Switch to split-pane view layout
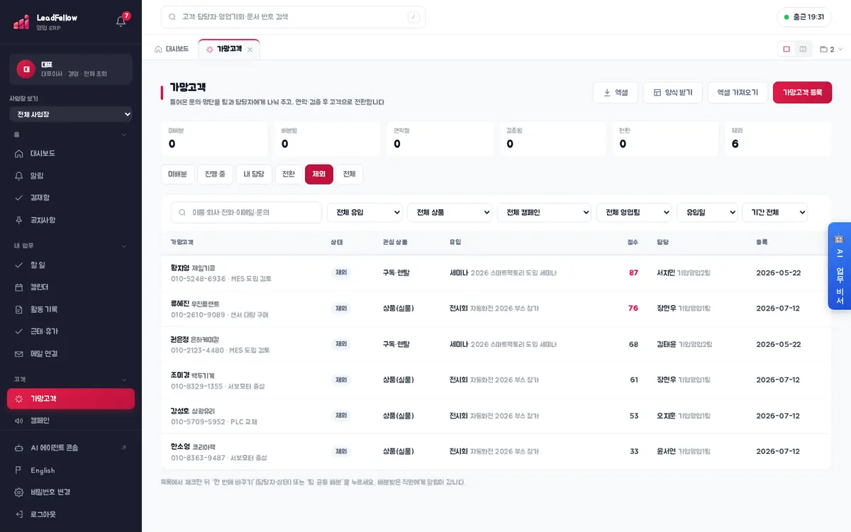 [803, 49]
